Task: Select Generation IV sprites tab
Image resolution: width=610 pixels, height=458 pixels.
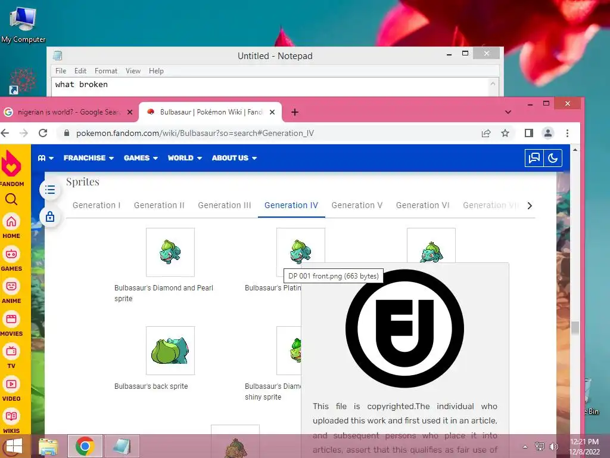Action: click(291, 205)
